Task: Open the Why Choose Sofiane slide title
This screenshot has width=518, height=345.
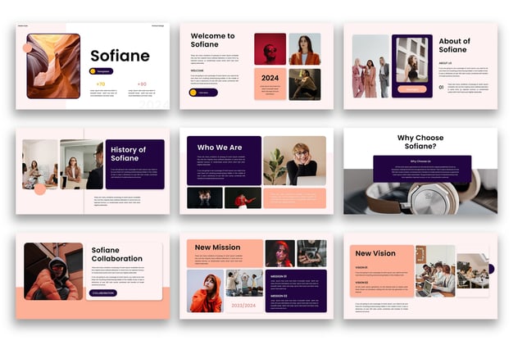Action: pyautogui.click(x=421, y=141)
